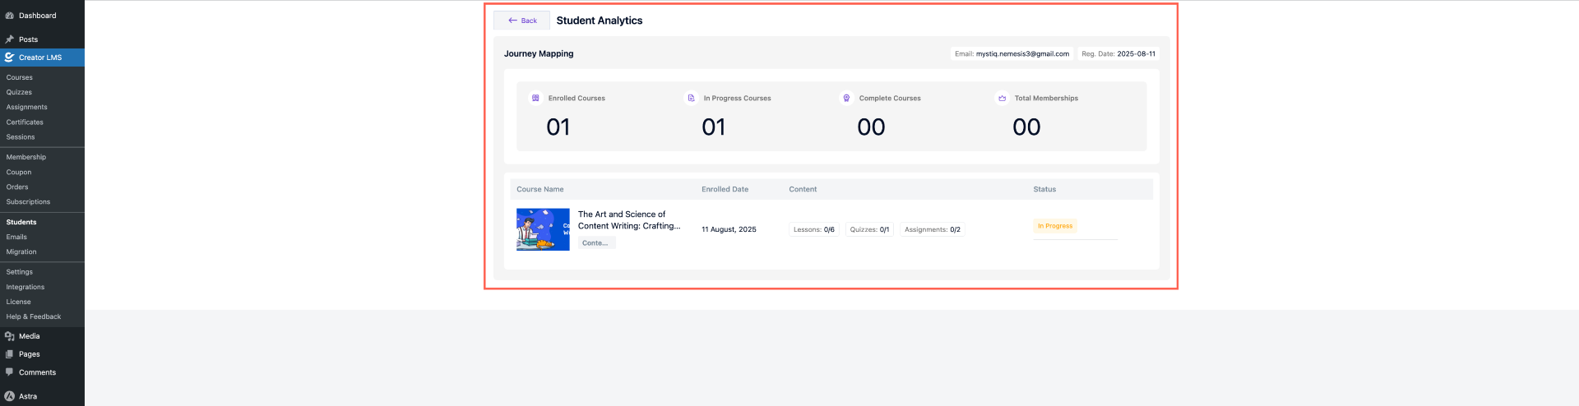Click the Total Memberships crown icon
The width and height of the screenshot is (1579, 406).
point(1002,98)
